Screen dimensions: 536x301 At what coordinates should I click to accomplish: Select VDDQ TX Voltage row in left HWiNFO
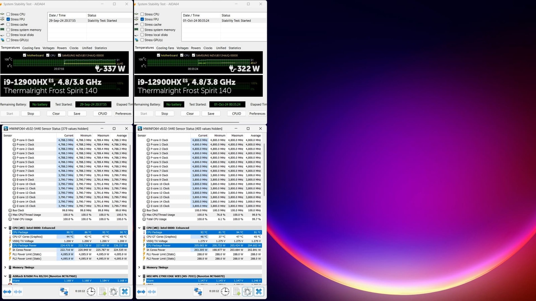pyautogui.click(x=70, y=241)
